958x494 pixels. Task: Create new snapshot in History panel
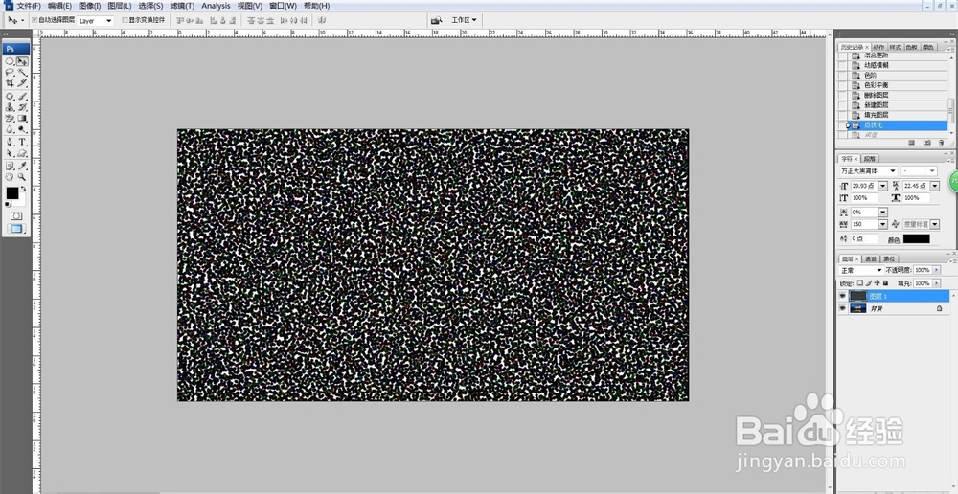click(926, 143)
